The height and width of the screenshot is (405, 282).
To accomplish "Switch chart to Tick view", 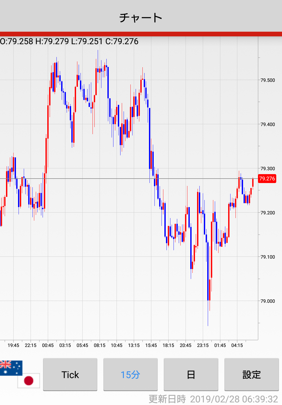I will 70,374.
